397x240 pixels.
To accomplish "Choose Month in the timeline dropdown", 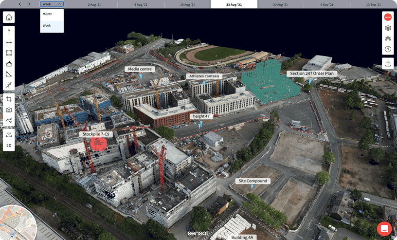I will (52, 14).
